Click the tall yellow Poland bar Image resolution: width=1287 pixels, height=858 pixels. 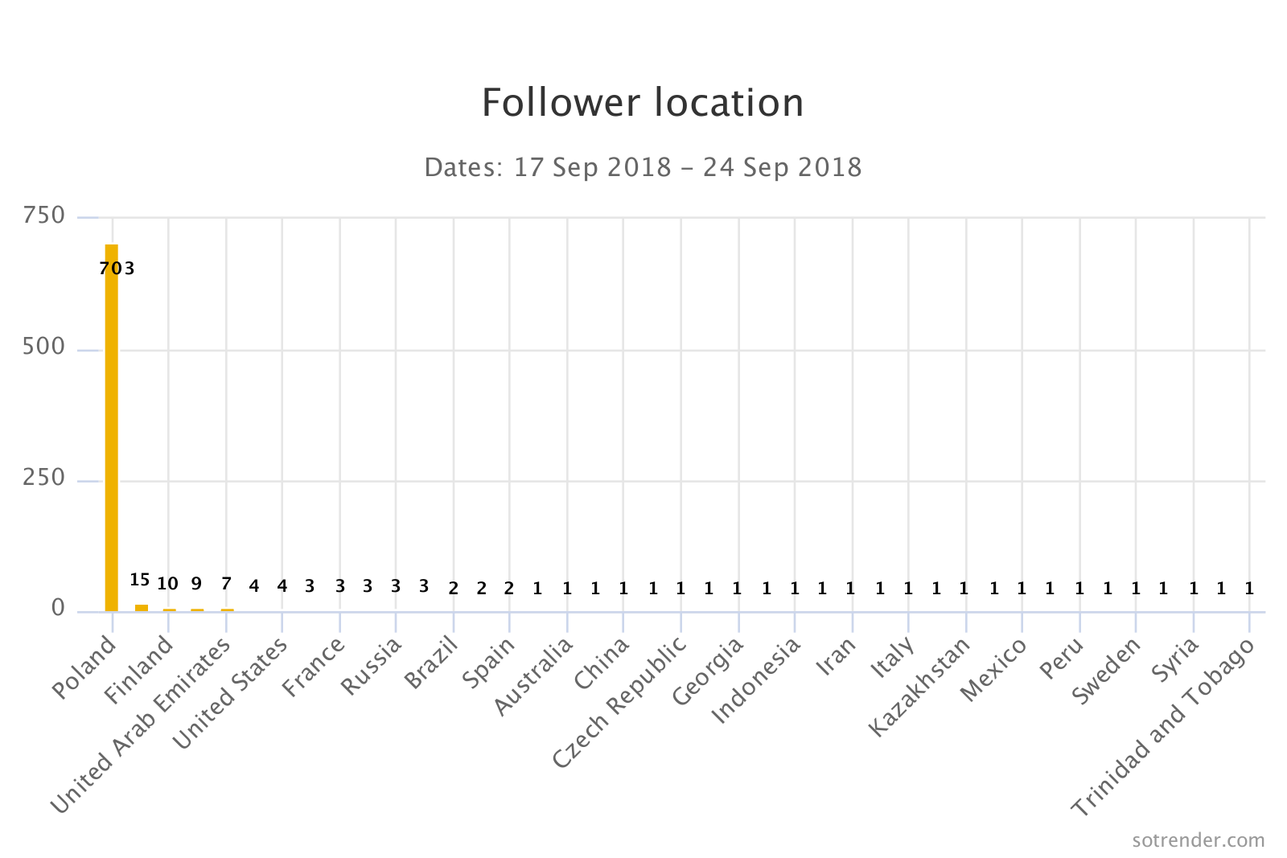point(112,426)
